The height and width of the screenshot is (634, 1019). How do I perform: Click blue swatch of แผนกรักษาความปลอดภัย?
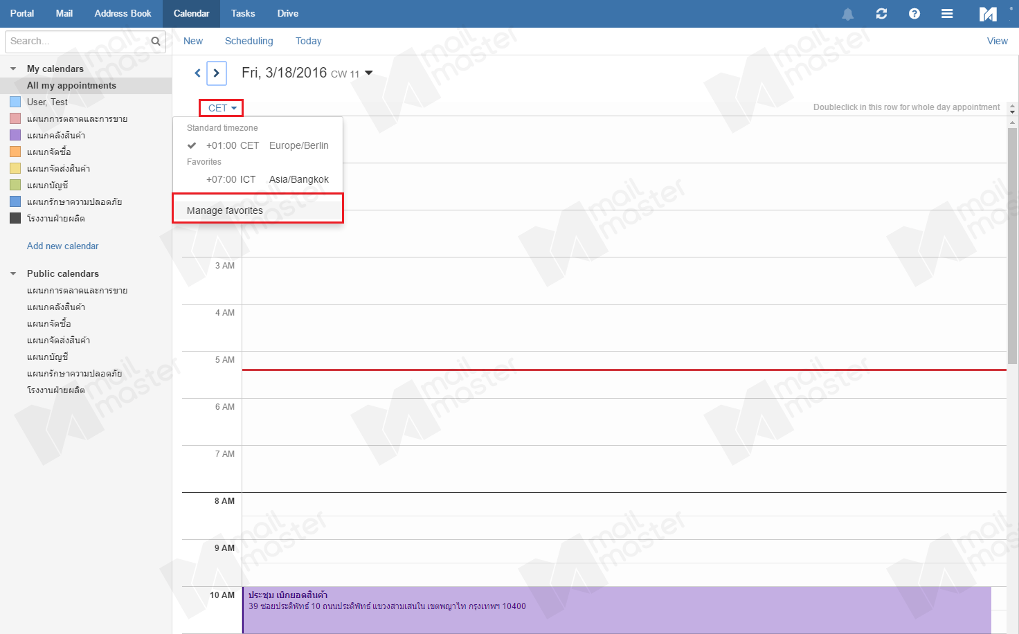point(15,201)
